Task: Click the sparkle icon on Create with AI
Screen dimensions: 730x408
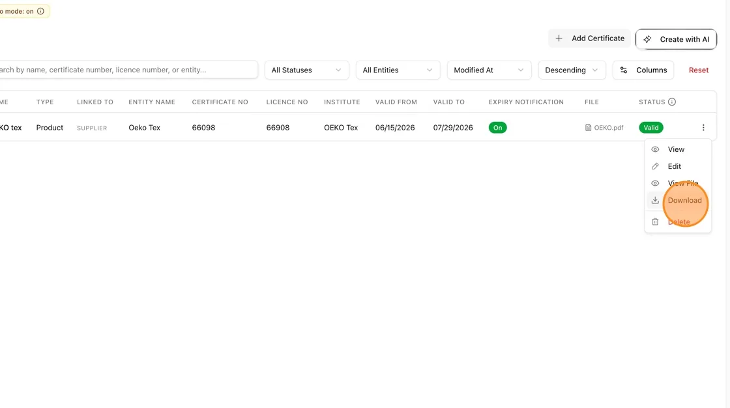Action: [647, 39]
